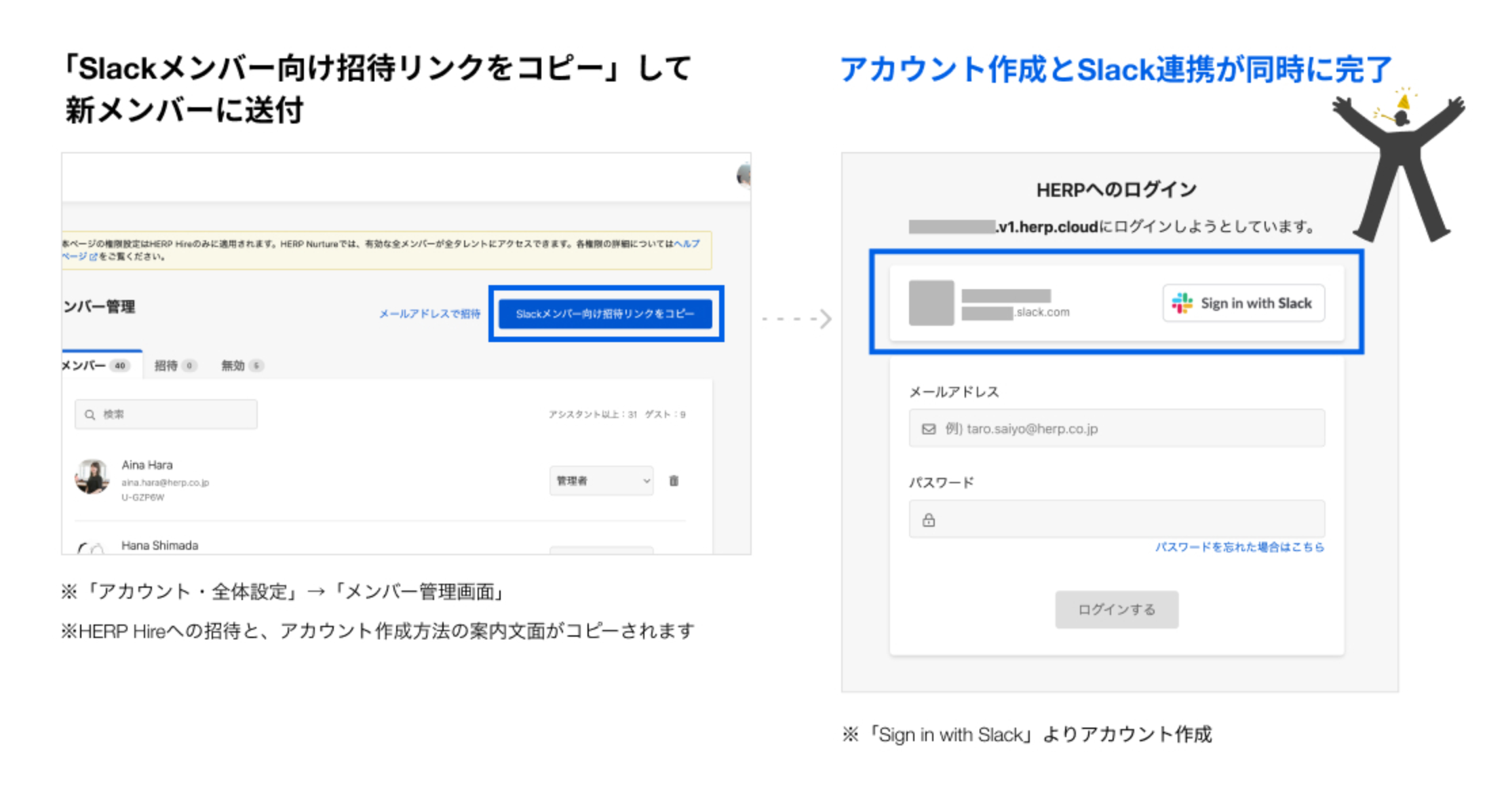Open the user avatar at the header's right edge

[x=744, y=176]
